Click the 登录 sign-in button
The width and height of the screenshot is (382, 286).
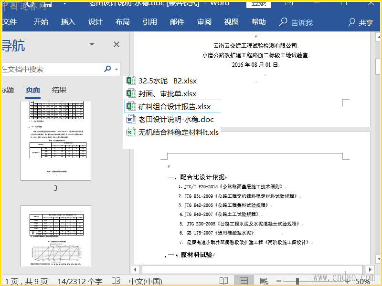pyautogui.click(x=259, y=4)
